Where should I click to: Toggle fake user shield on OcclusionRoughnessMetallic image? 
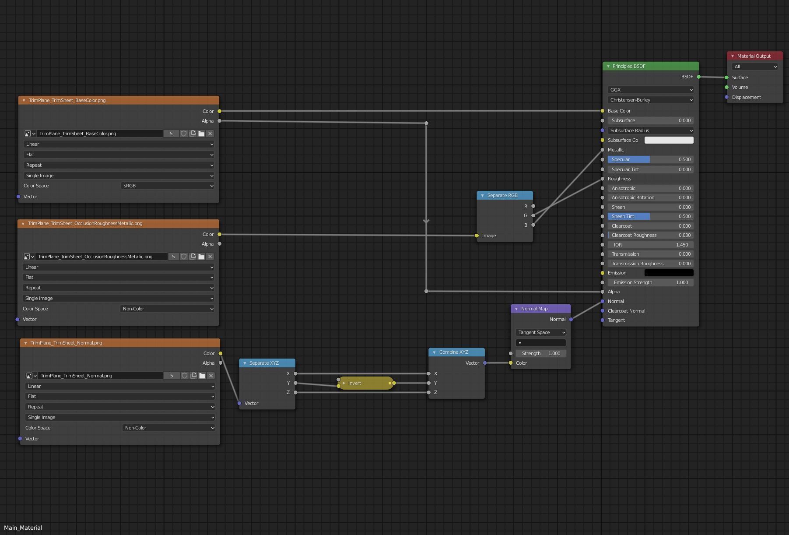(184, 257)
